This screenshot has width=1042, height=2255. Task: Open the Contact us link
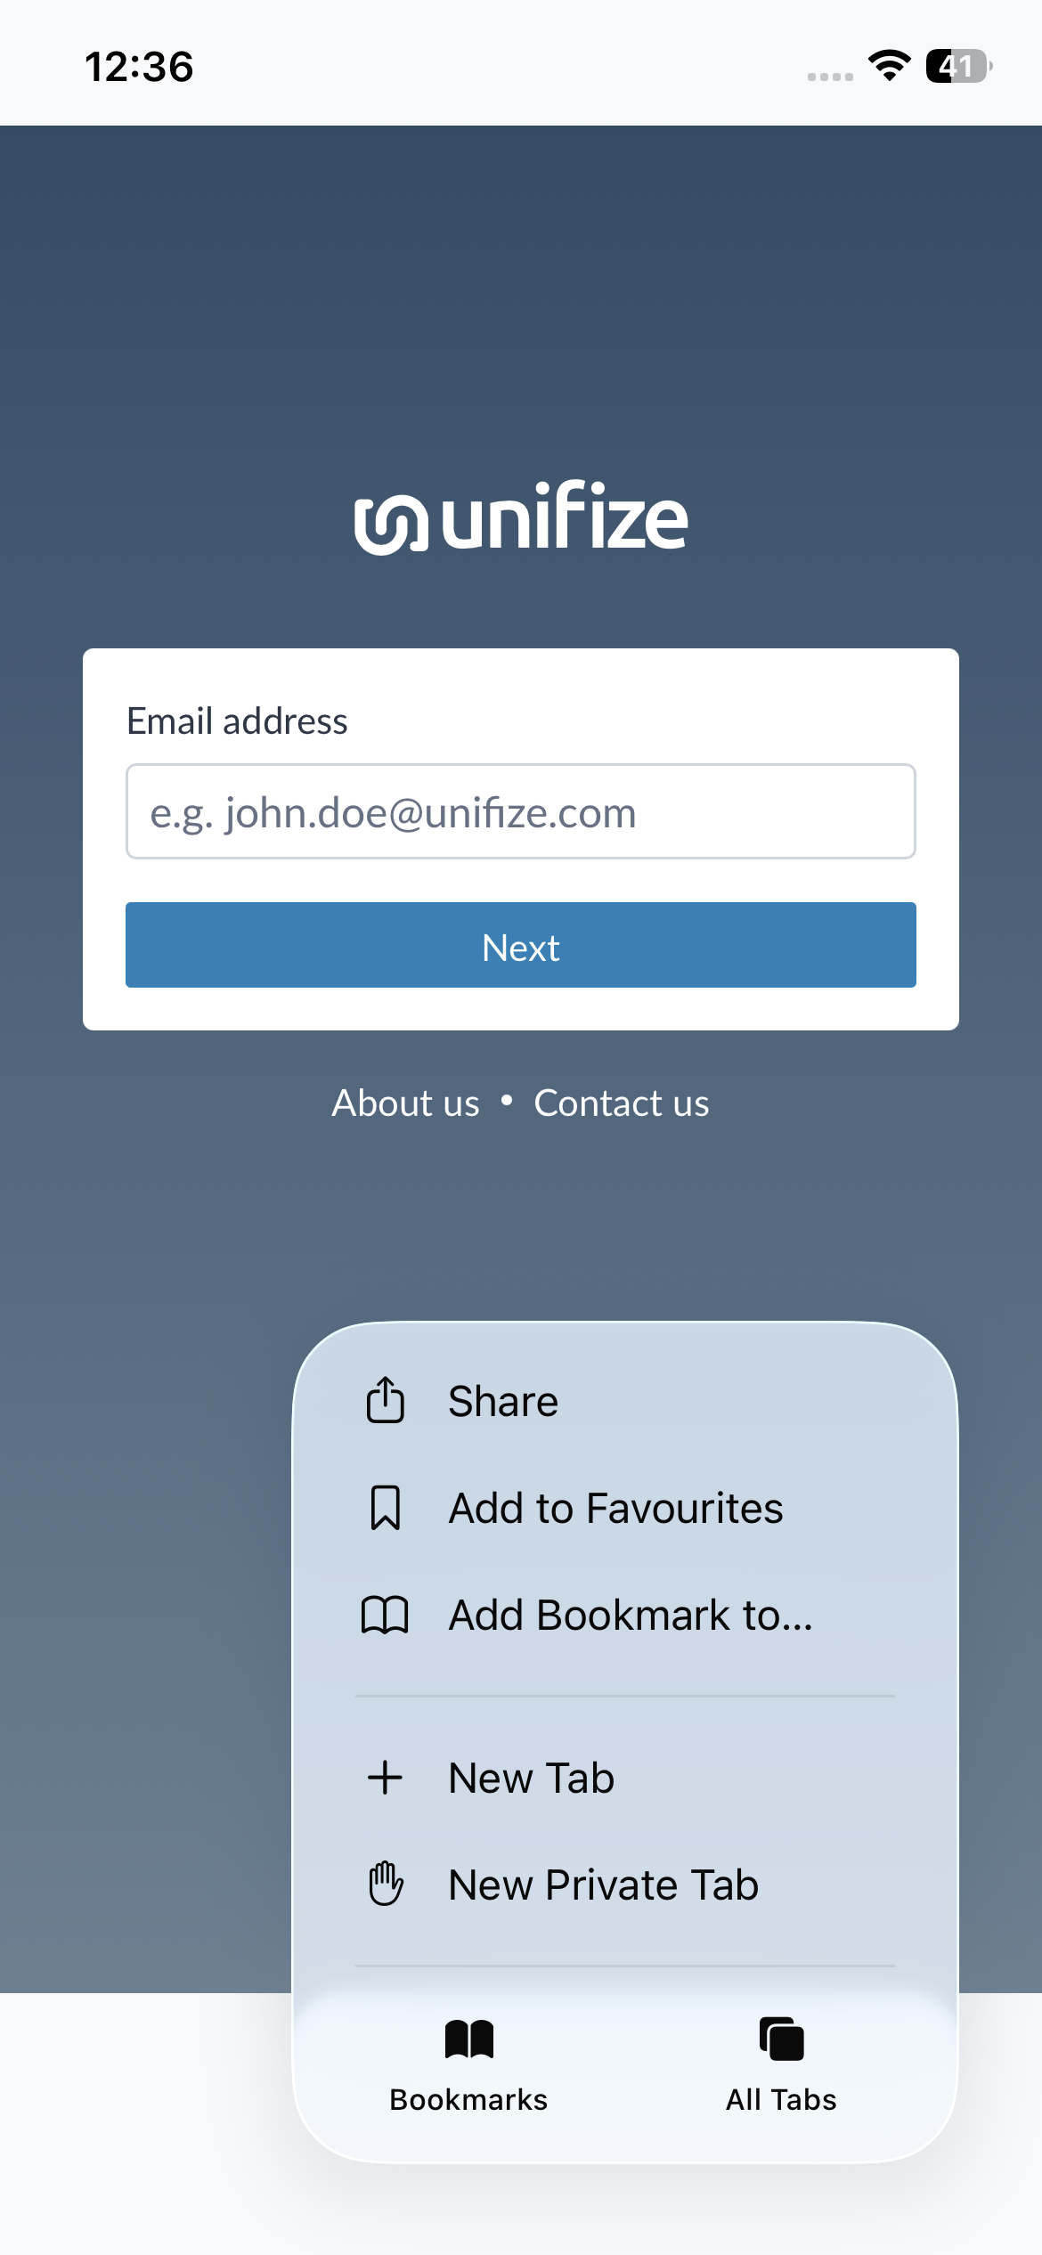tap(621, 1103)
